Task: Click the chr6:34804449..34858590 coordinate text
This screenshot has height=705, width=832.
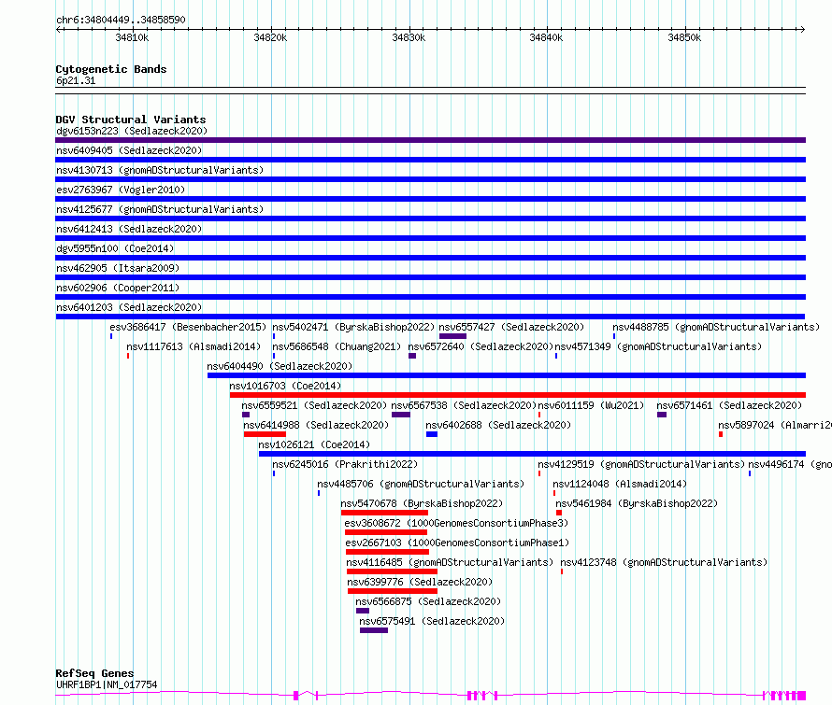Action: coord(121,20)
